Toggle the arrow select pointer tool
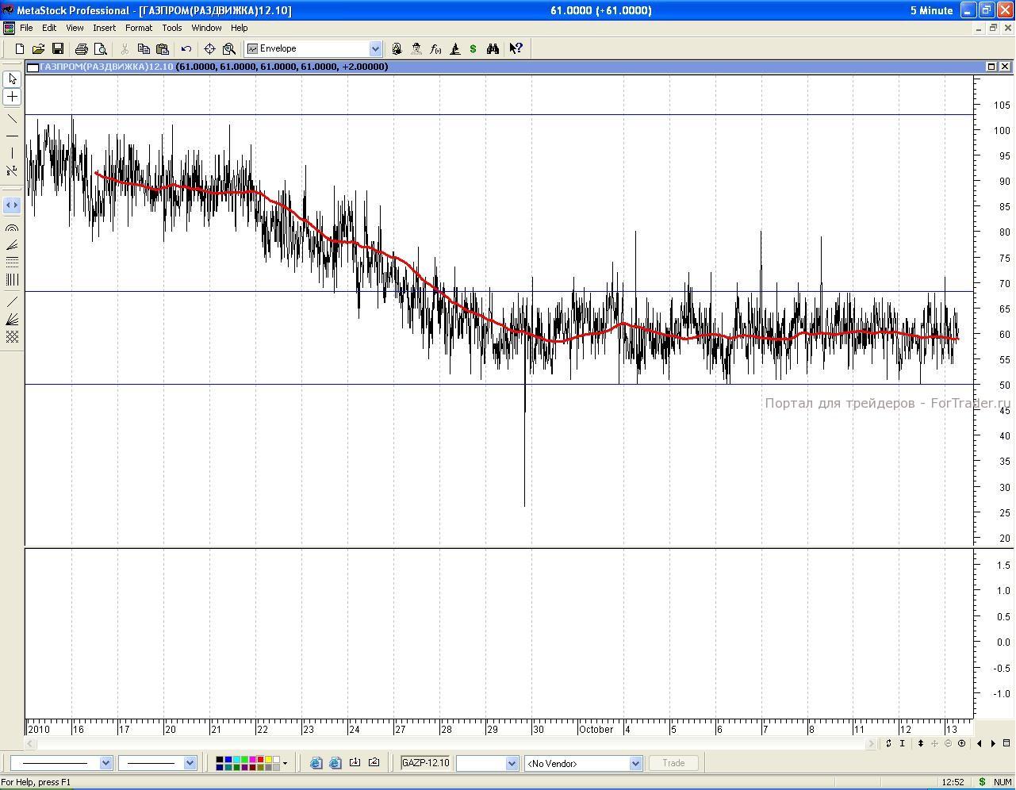 [12, 79]
